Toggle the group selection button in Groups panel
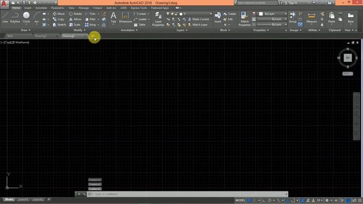The width and height of the screenshot is (363, 204). coord(300,24)
